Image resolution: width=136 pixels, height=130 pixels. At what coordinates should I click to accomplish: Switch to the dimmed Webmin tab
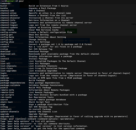click(x=10, y=6)
